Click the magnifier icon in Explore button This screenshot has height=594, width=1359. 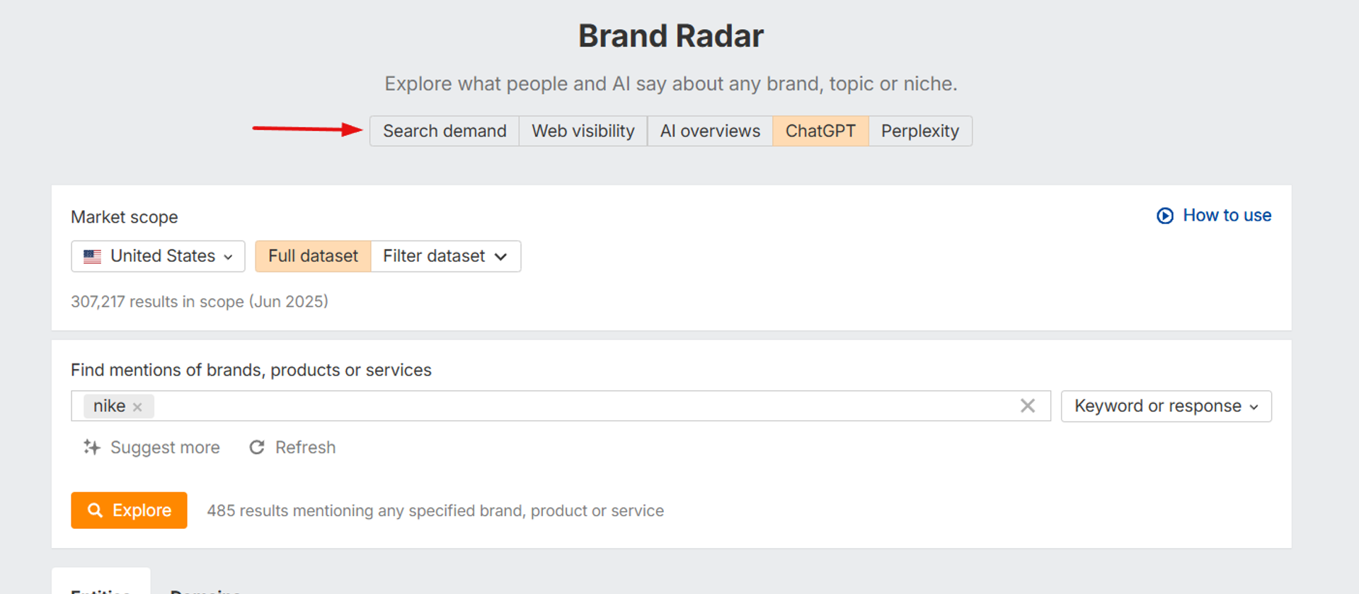click(95, 511)
